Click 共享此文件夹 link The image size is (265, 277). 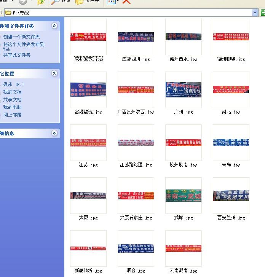pyautogui.click(x=17, y=55)
